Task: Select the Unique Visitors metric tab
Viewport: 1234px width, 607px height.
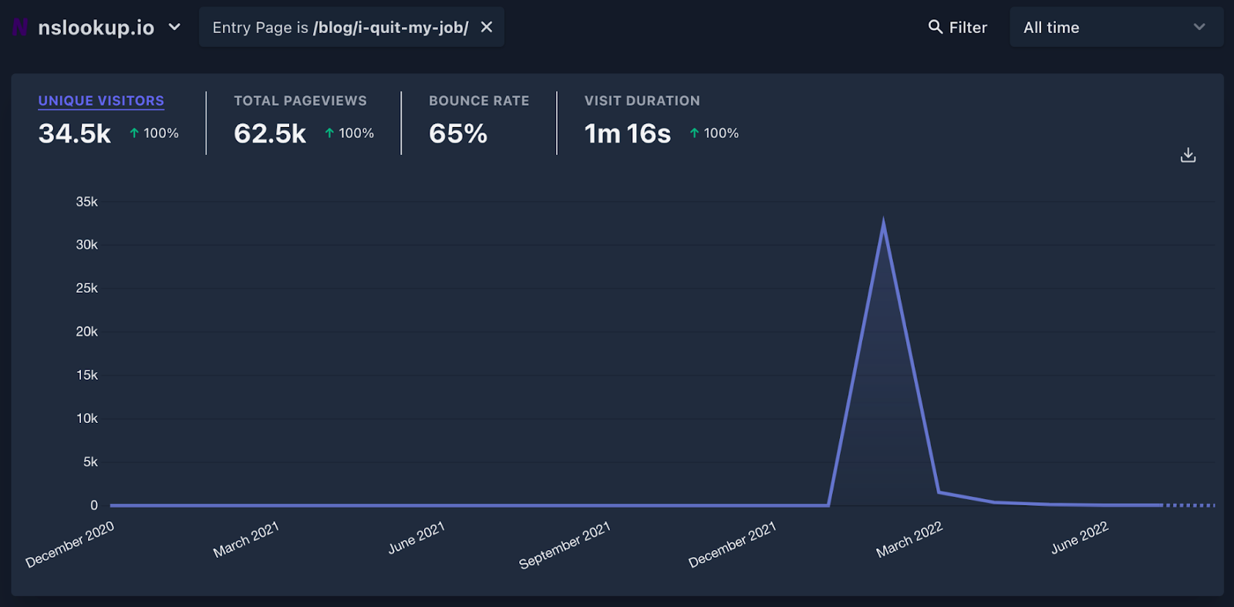Action: click(x=101, y=101)
